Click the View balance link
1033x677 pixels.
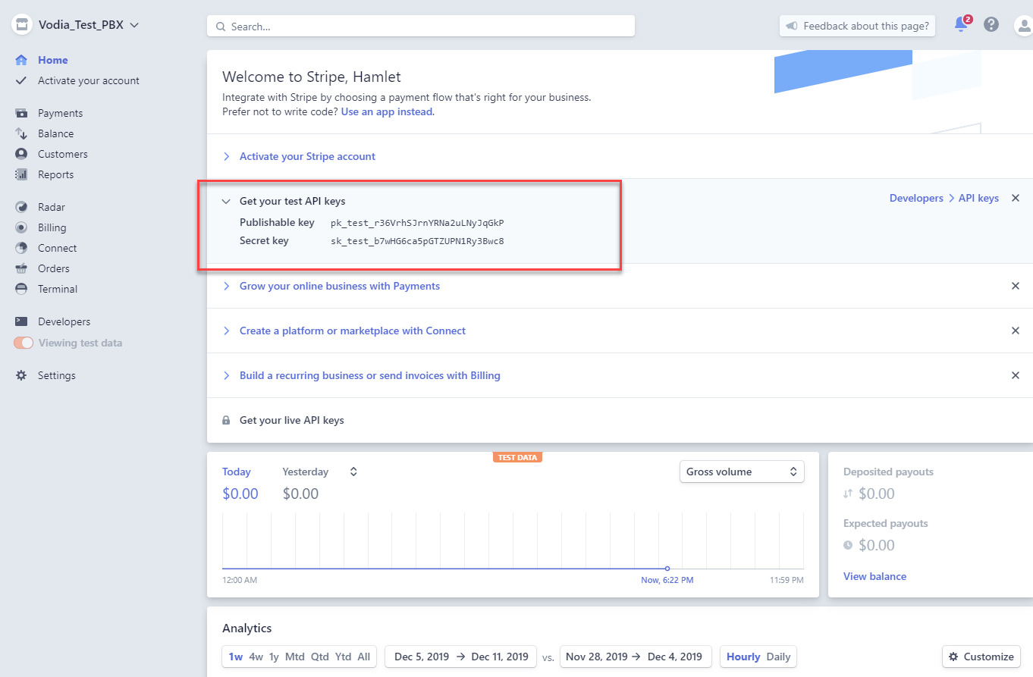(x=874, y=576)
